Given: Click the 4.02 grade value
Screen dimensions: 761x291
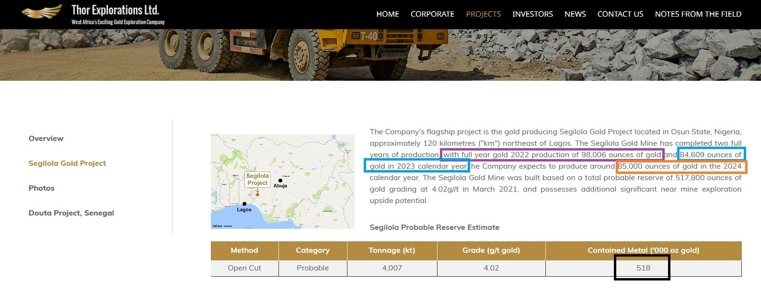Looking at the screenshot, I should tap(491, 268).
